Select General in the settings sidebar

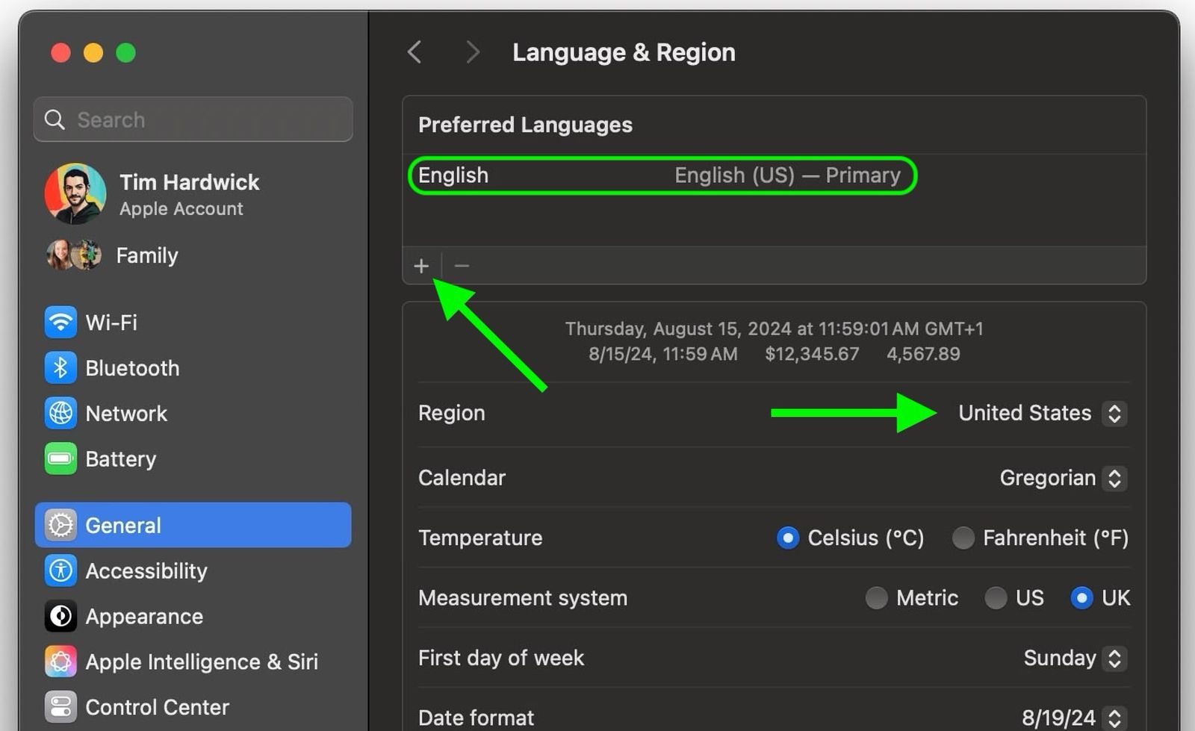pyautogui.click(x=123, y=525)
